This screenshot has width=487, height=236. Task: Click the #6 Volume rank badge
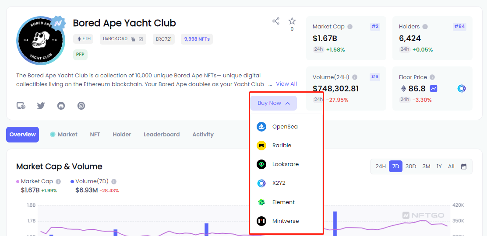coord(375,77)
